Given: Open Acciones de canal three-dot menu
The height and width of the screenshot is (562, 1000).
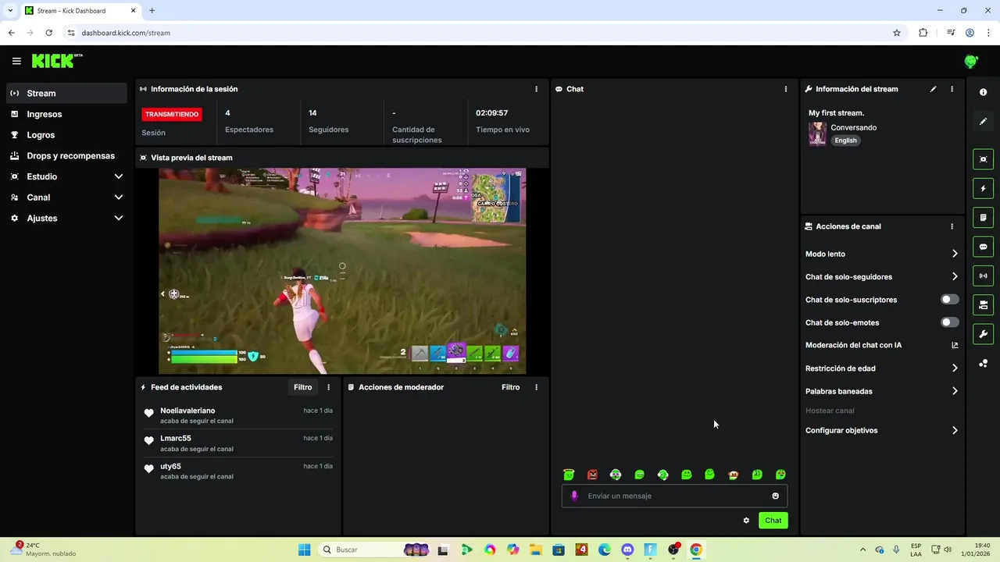Looking at the screenshot, I should point(952,226).
